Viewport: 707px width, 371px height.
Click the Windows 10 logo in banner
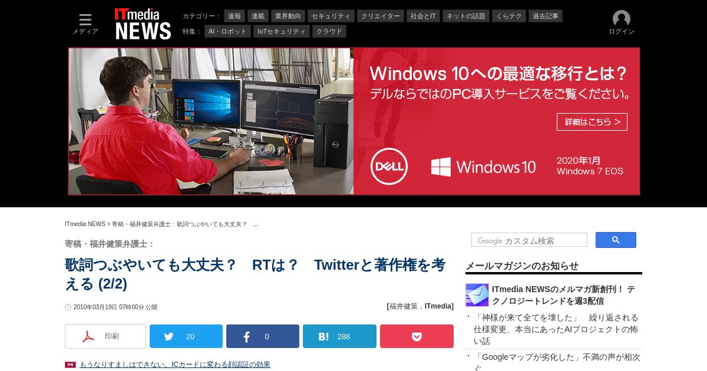pos(483,167)
